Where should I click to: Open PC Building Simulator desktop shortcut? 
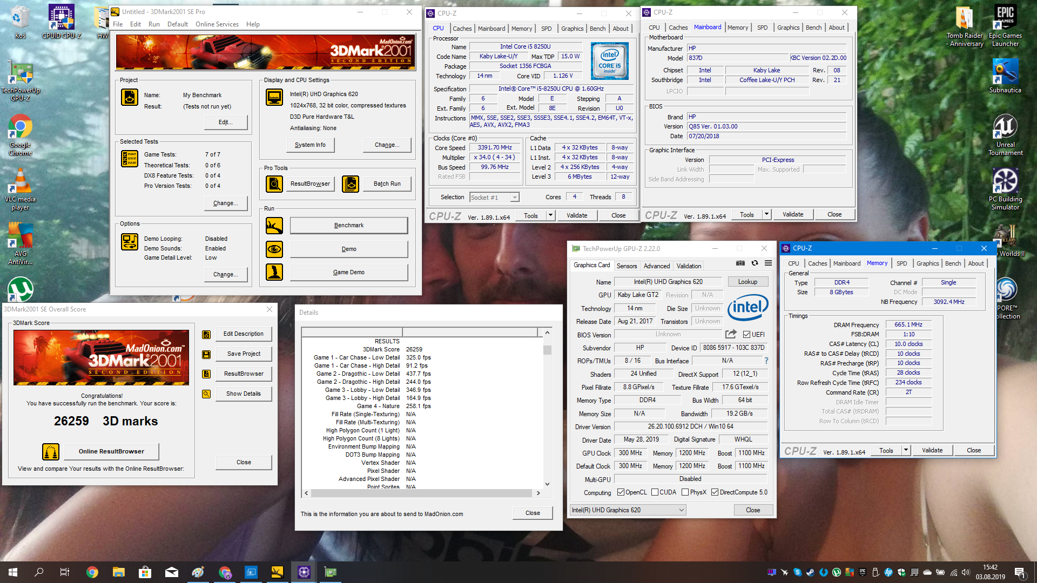tap(1005, 189)
